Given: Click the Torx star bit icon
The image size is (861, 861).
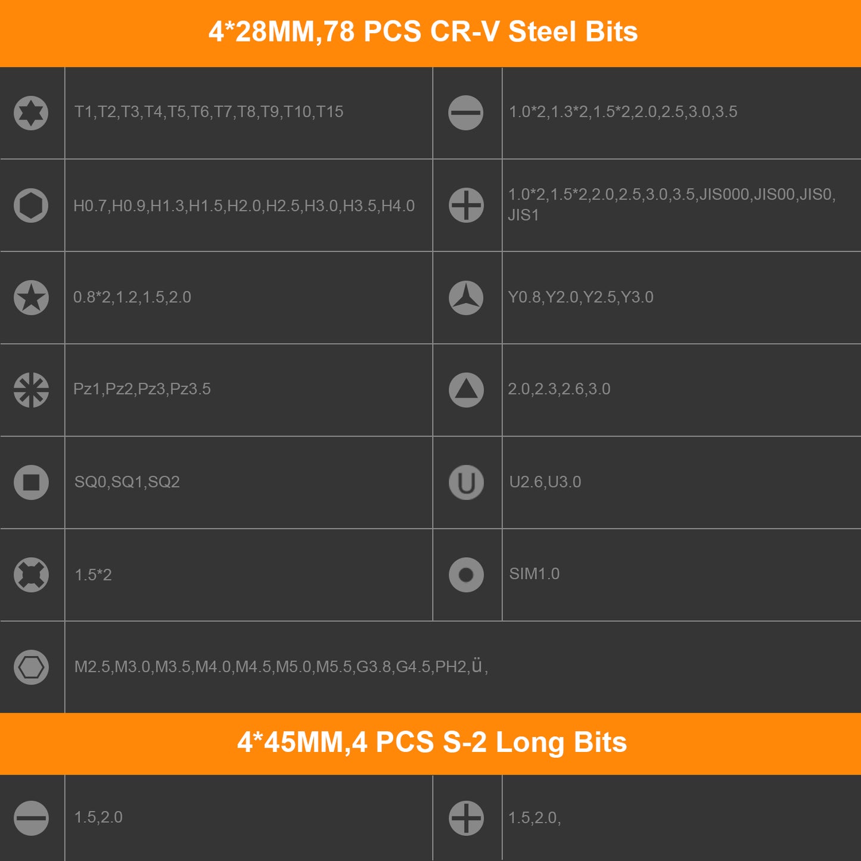Looking at the screenshot, I should tap(31, 113).
